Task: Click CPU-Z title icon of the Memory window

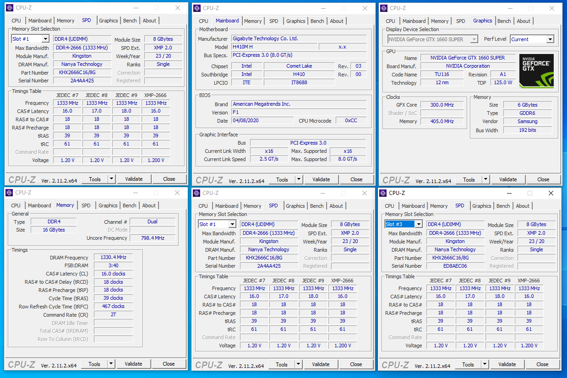Action: [x=9, y=193]
